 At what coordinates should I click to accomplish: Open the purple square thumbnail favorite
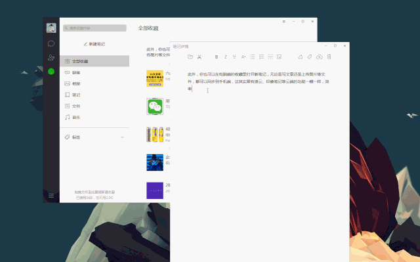click(x=155, y=190)
